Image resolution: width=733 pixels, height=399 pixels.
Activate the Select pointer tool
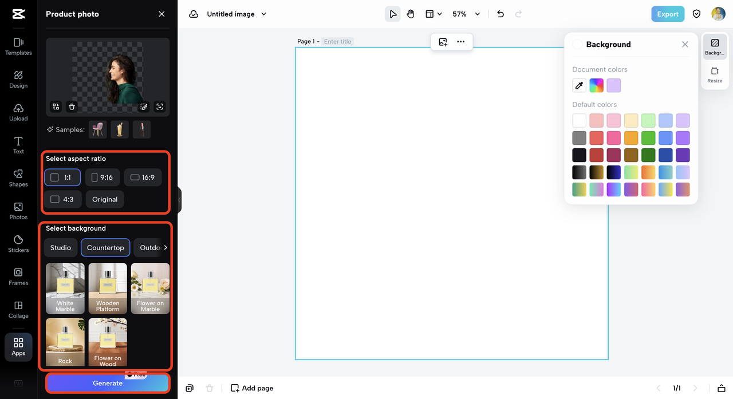[393, 14]
